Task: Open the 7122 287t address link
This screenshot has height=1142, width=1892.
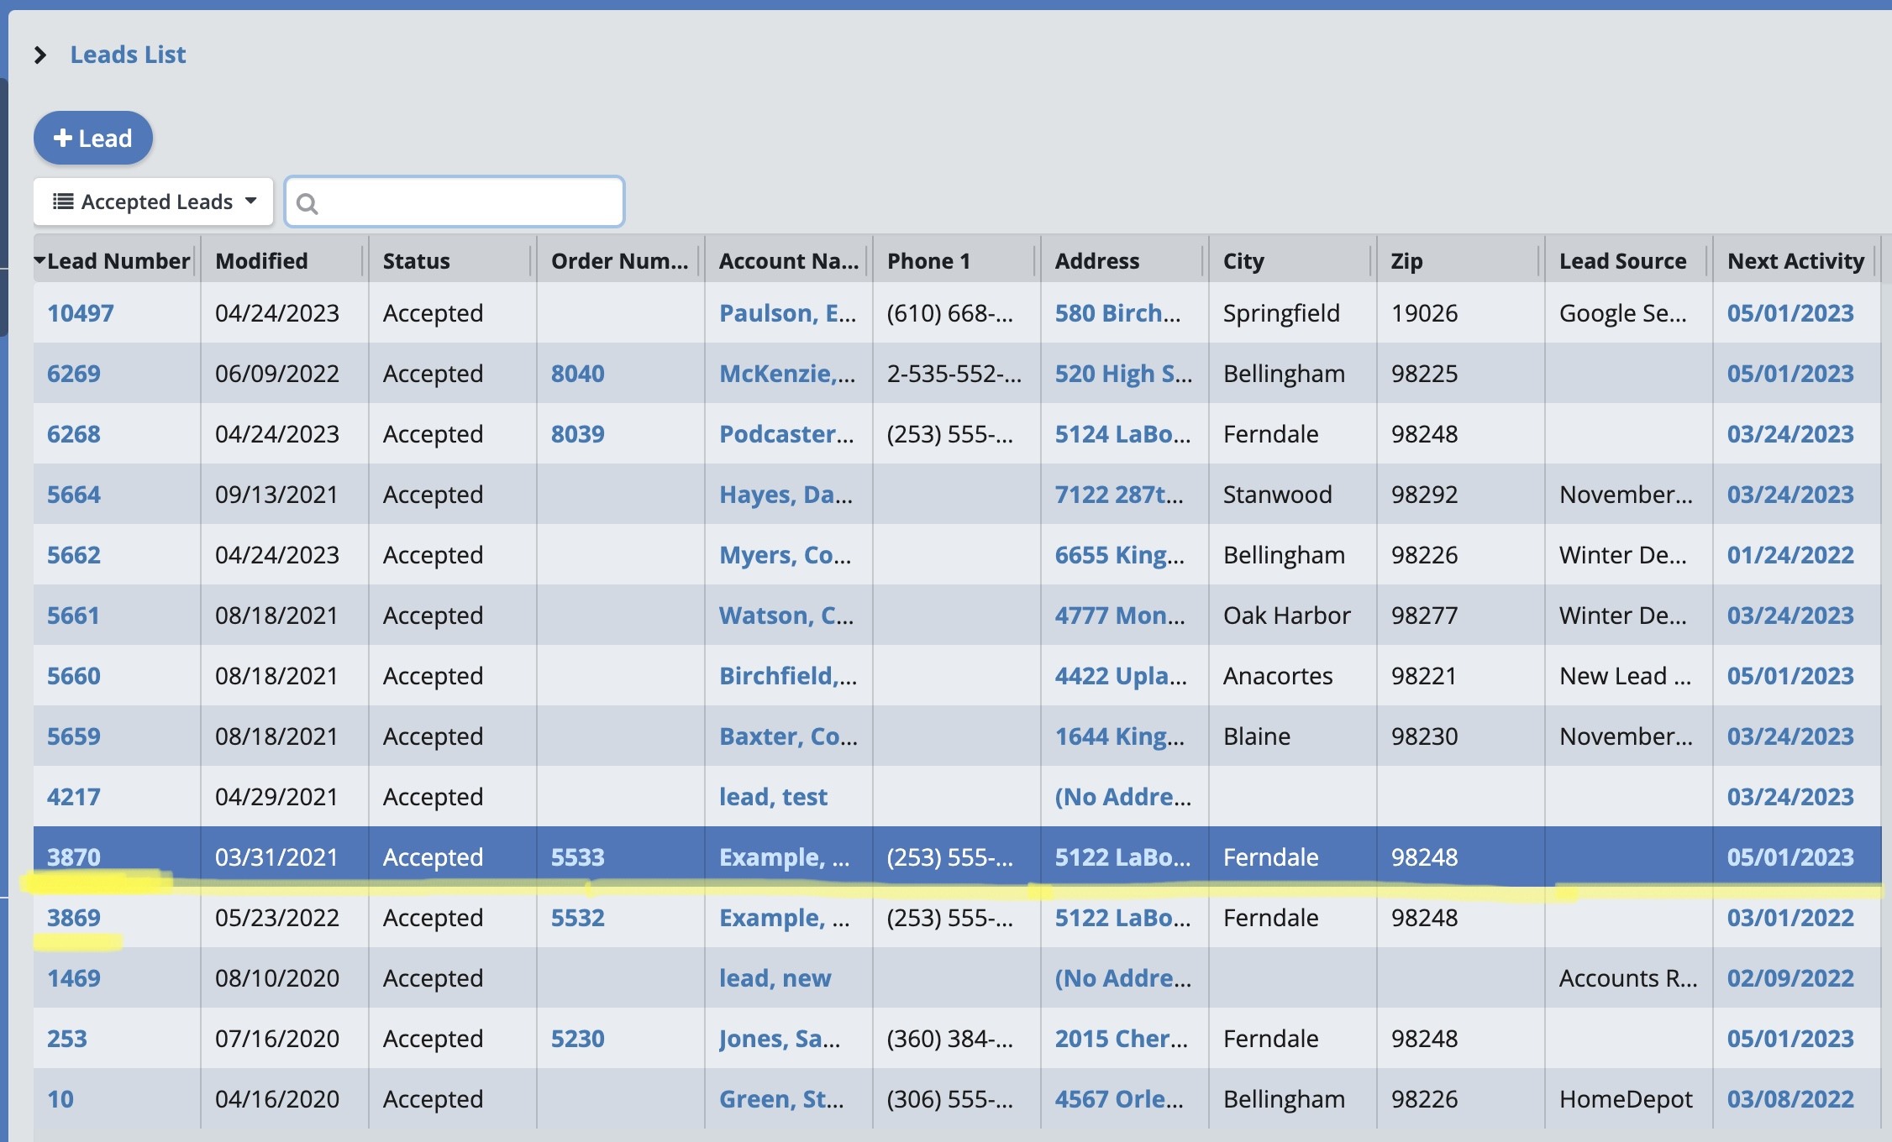Action: pos(1118,495)
